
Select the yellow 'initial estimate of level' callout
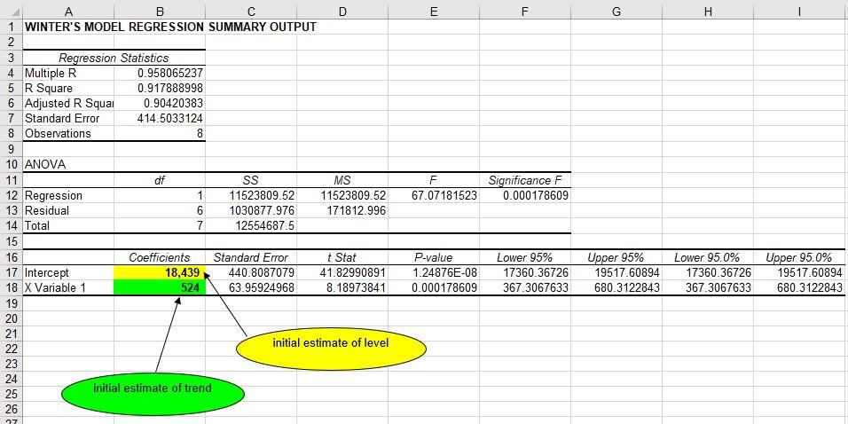[331, 349]
